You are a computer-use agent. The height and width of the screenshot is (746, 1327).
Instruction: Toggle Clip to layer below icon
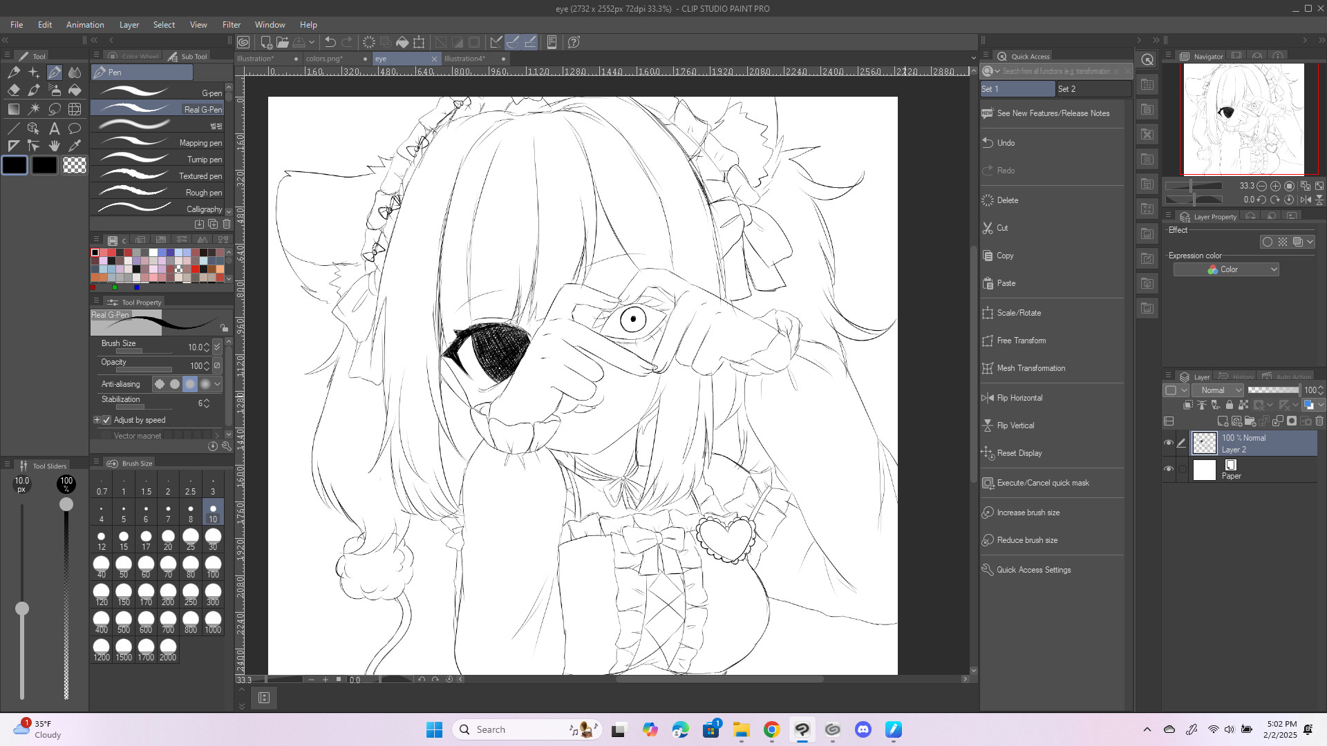point(1187,405)
